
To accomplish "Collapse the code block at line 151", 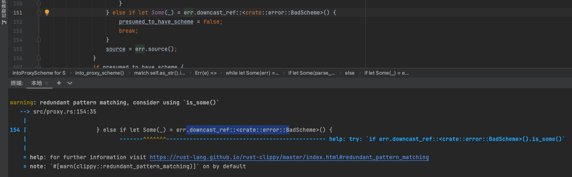I will 38,13.
